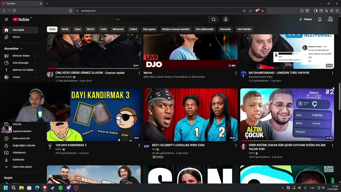
Task: Open the account avatar menu
Action: coord(330,19)
